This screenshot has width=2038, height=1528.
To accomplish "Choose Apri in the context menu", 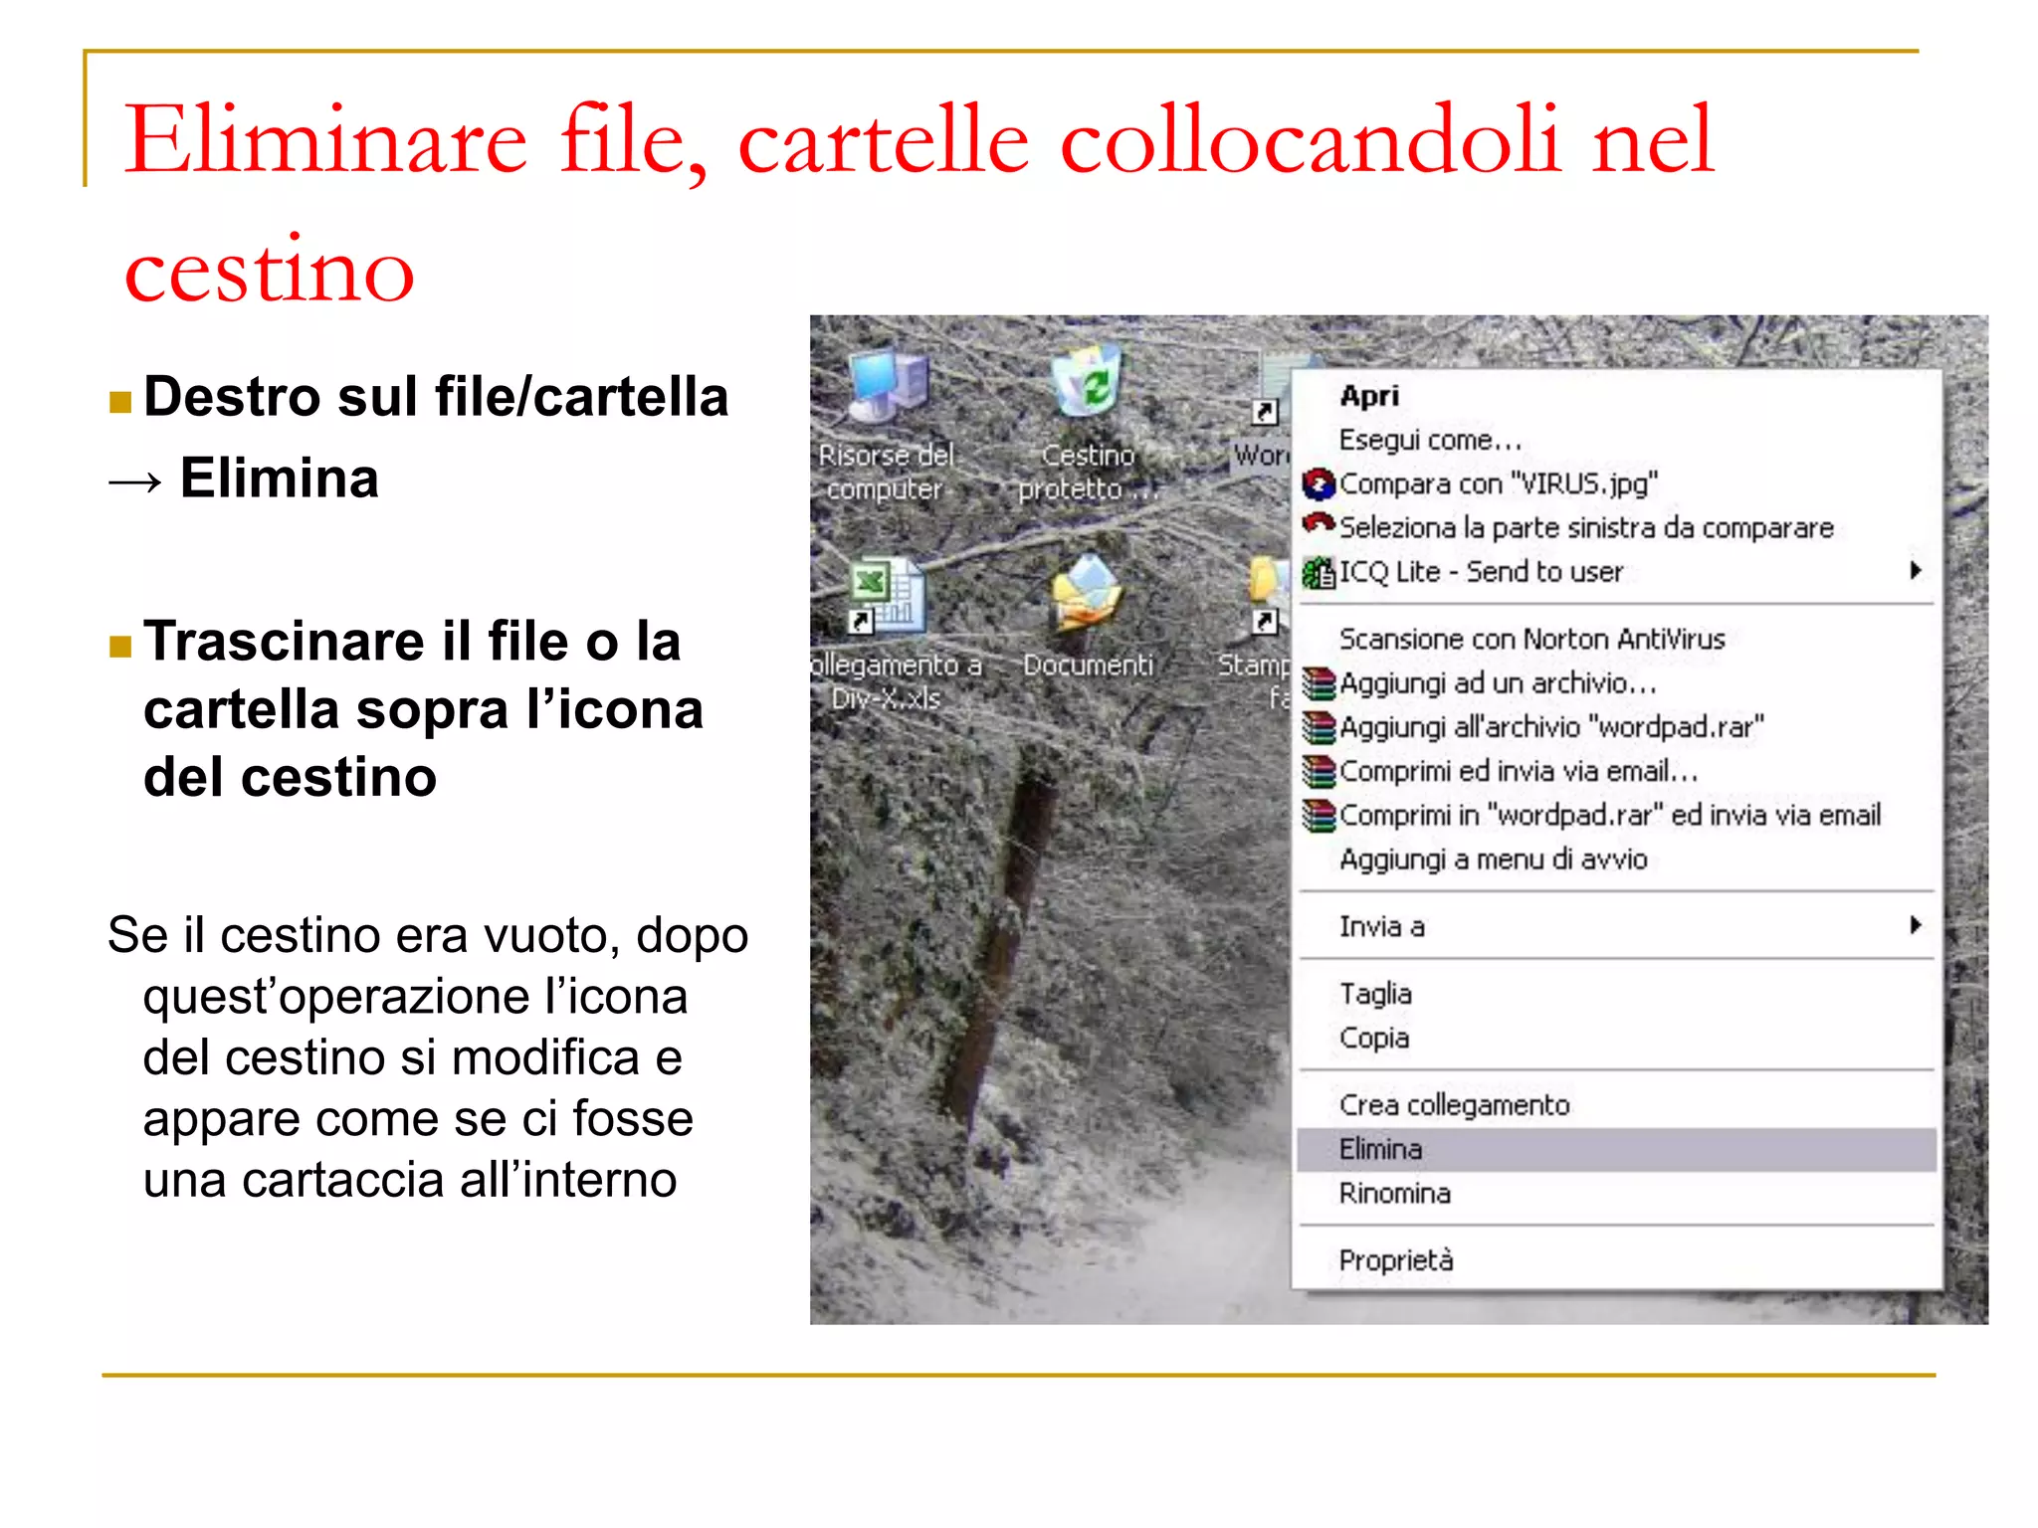I will click(x=1617, y=396).
